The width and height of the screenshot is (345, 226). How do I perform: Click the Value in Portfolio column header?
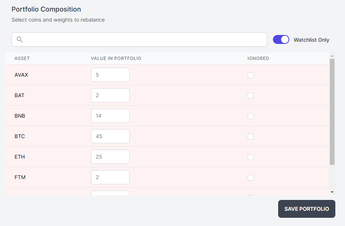click(116, 58)
